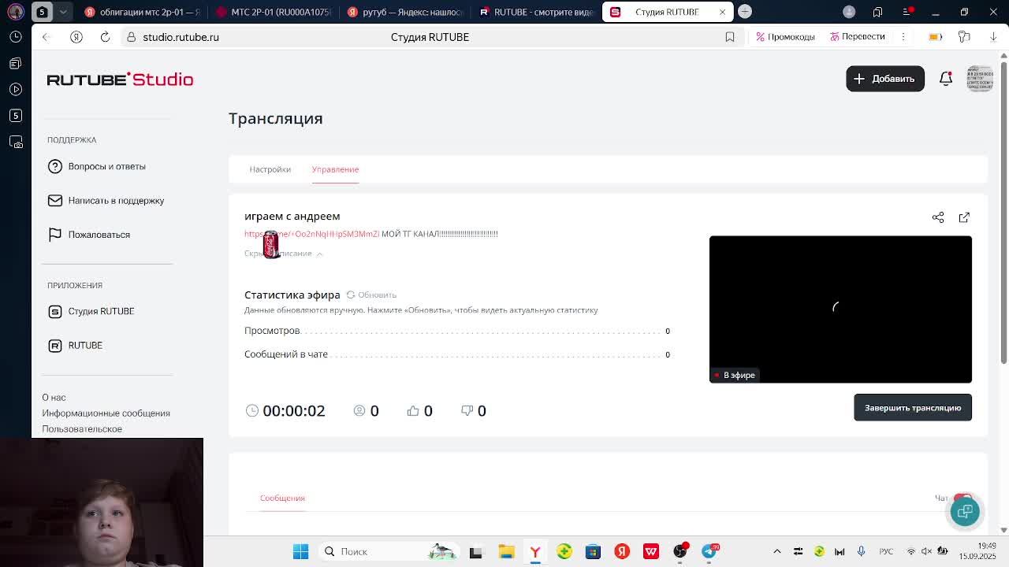Collapse the description with Скрыть описание
The width and height of the screenshot is (1009, 567).
283,254
